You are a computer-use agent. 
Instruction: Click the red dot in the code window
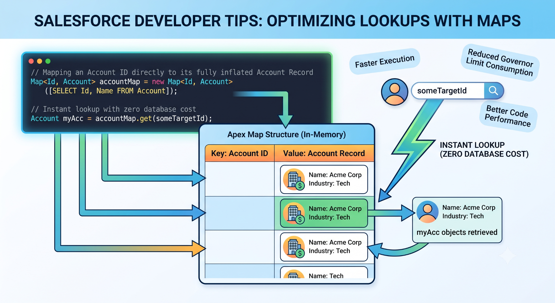[31, 61]
